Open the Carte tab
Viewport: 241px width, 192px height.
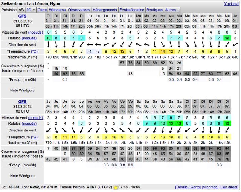click(x=43, y=9)
